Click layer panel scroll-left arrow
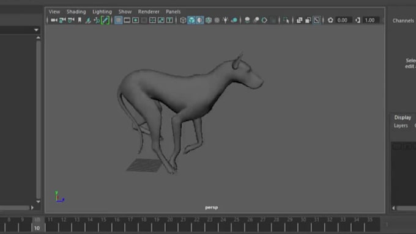416x234 pixels. [x=393, y=208]
